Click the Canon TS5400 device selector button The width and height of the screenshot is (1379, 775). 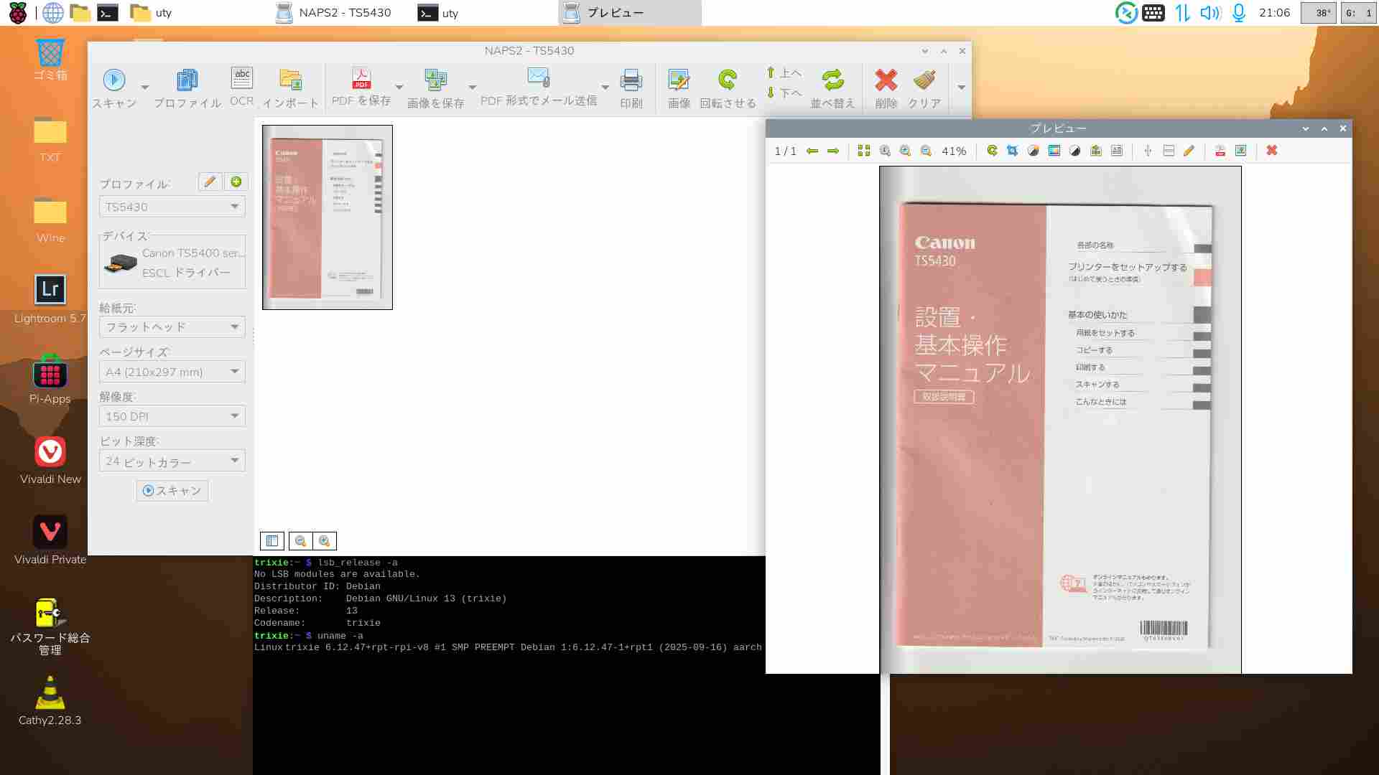pyautogui.click(x=172, y=263)
